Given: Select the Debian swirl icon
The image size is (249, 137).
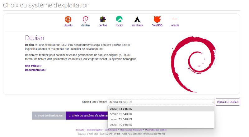Looking at the screenshot, I should 85,20.
